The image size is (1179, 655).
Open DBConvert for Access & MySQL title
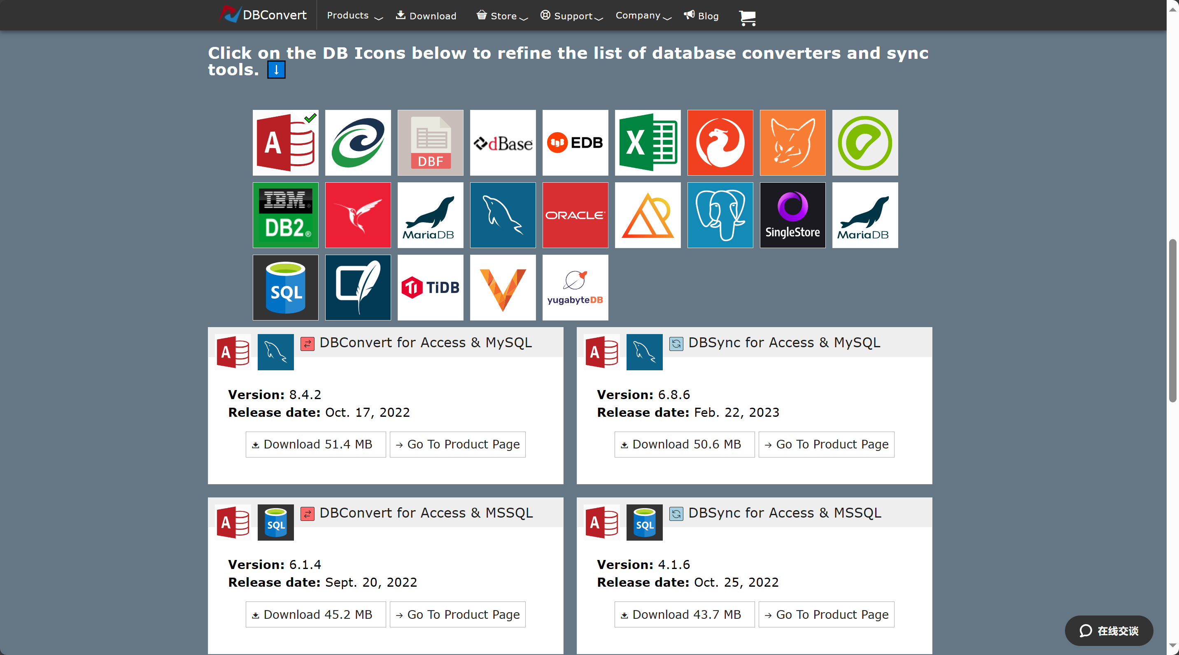(x=426, y=343)
